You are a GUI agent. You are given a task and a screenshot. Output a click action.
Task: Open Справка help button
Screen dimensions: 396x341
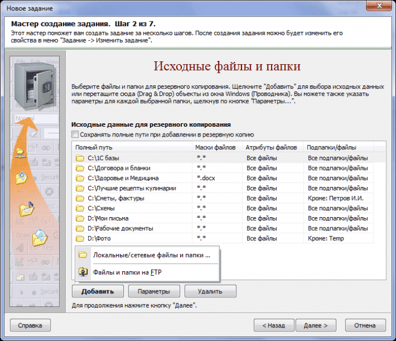pyautogui.click(x=30, y=325)
